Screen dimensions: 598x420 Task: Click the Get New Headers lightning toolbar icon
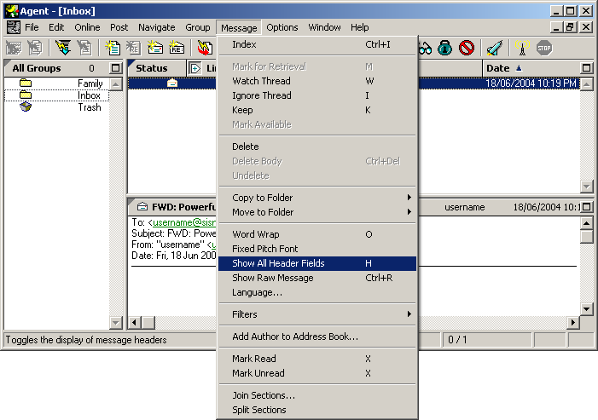(63, 48)
